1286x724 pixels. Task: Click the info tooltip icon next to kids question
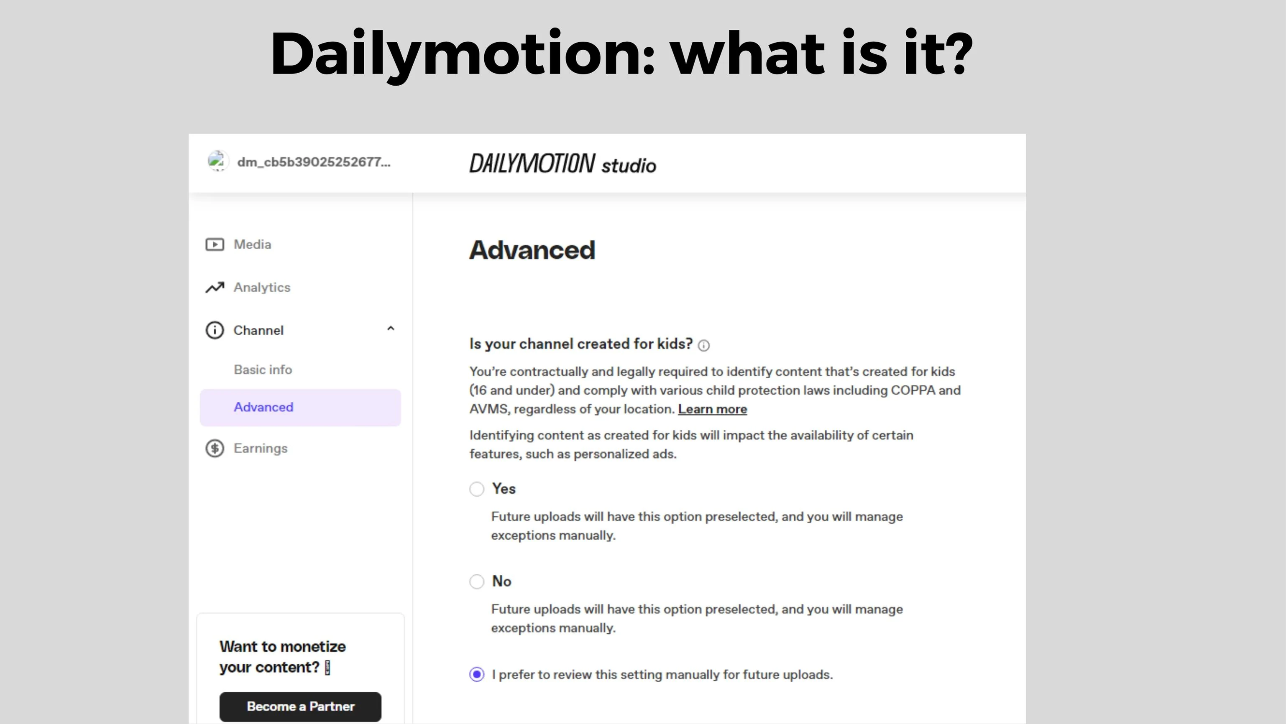point(705,345)
